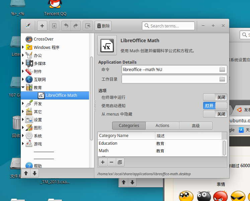Click the 帮助 help question icon

(x=29, y=165)
